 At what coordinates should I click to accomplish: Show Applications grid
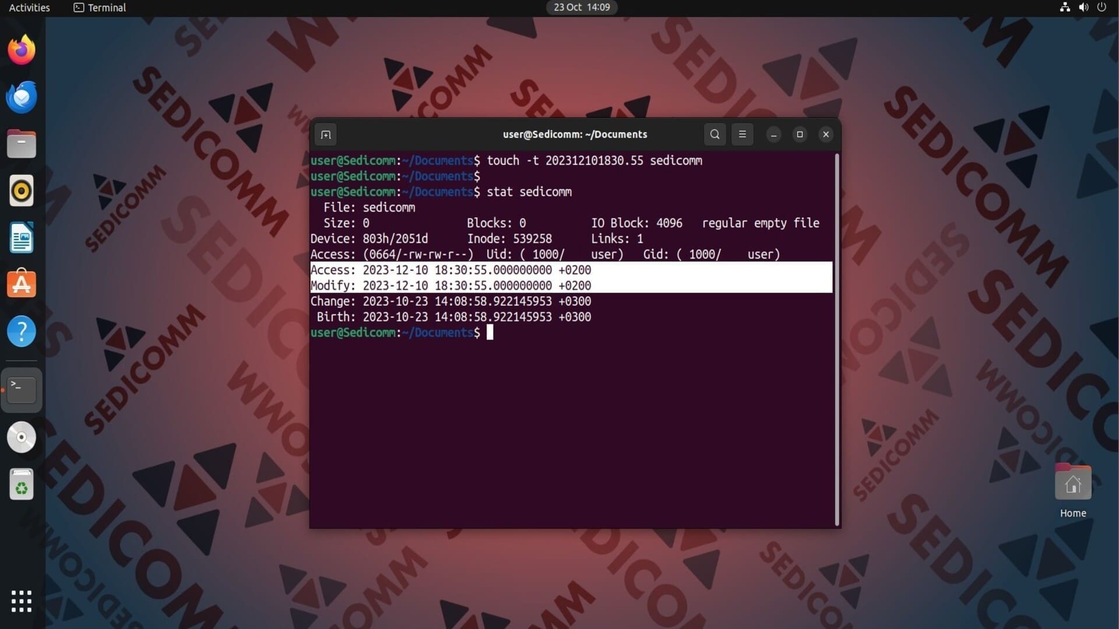click(22, 601)
